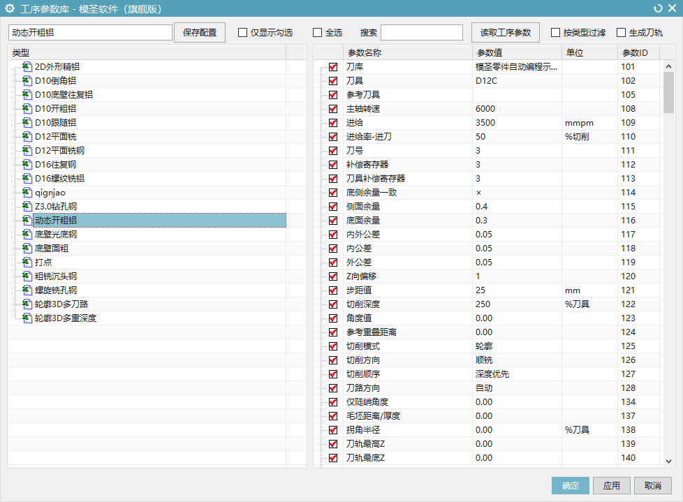Viewport: 683px width, 502px height.
Task: Confirm with the 确定 button
Action: click(570, 485)
